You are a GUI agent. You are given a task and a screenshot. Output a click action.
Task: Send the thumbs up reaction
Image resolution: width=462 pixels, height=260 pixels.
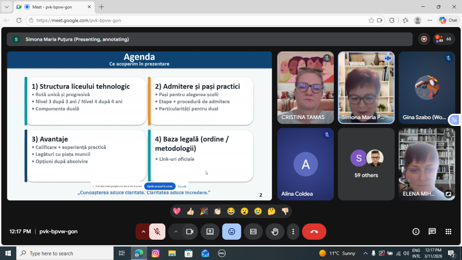190,211
